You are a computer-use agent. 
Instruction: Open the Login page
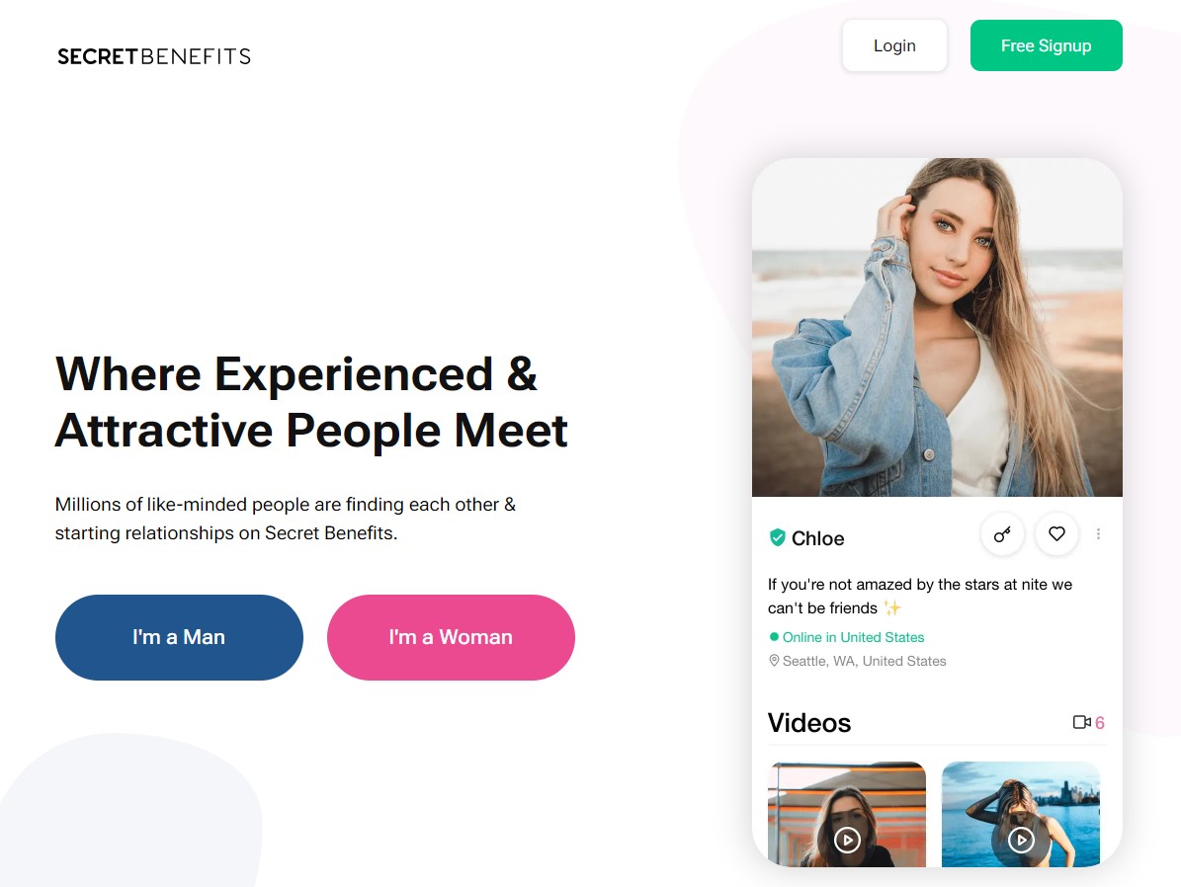tap(894, 46)
